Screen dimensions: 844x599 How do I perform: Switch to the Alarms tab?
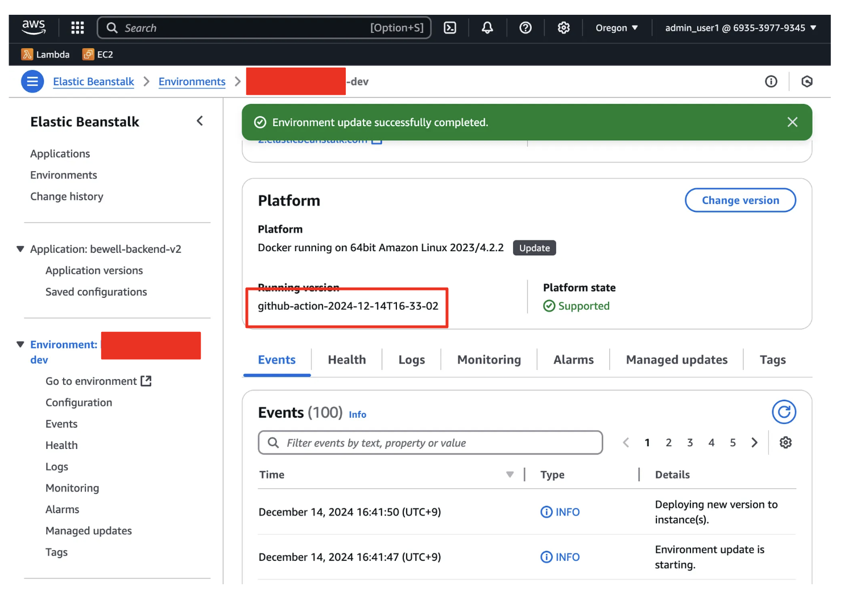tap(573, 360)
